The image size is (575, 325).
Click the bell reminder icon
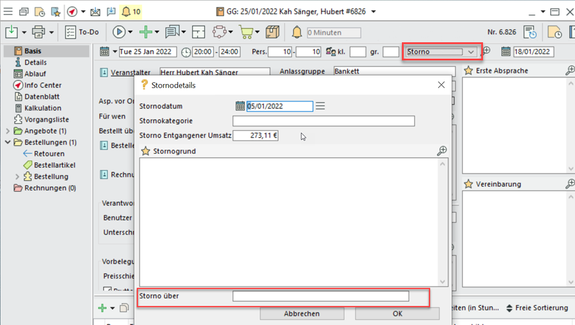(297, 32)
